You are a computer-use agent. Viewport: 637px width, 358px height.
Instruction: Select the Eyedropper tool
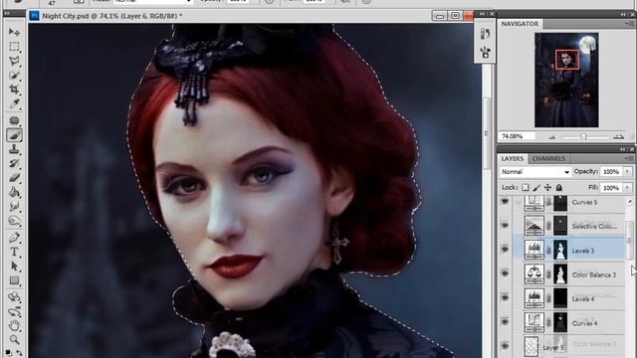(x=14, y=103)
